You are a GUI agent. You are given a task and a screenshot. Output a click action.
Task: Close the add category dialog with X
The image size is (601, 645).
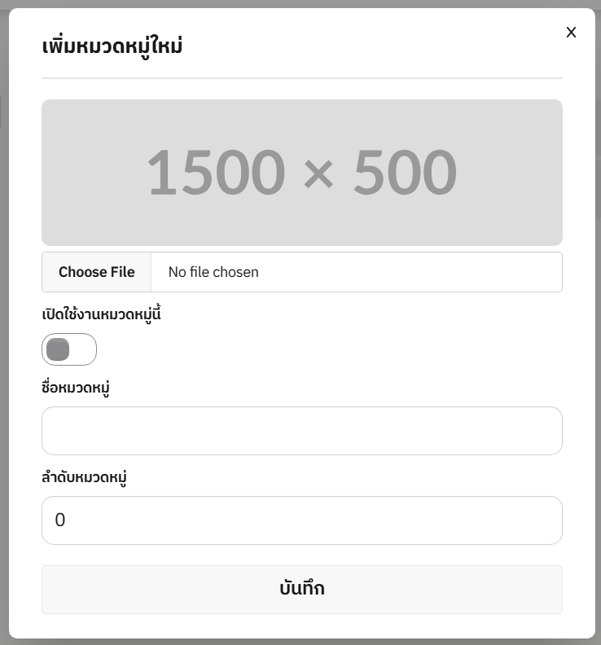click(x=571, y=33)
